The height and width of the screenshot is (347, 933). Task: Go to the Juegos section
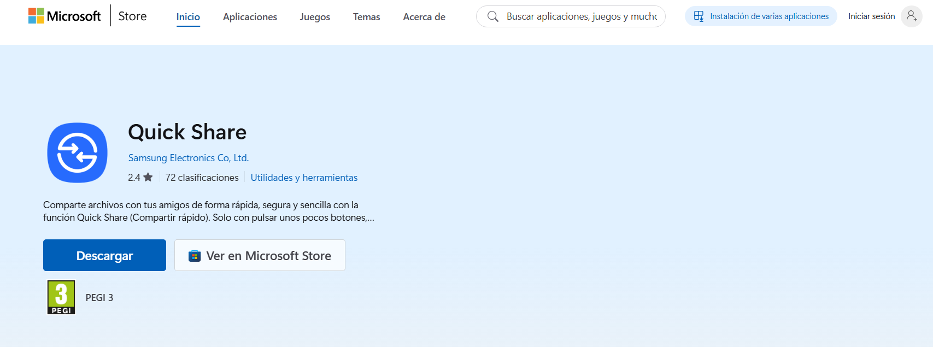point(315,17)
